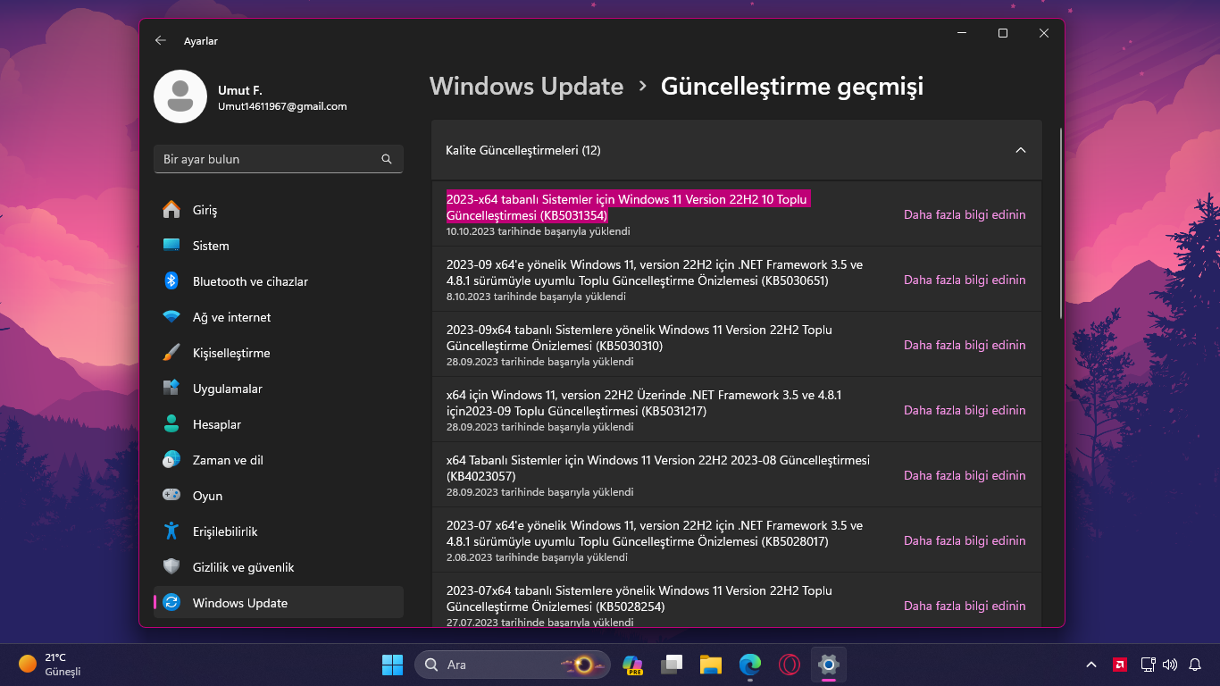The width and height of the screenshot is (1220, 686).
Task: Click the 'Güncelleştirme geçmişi' page heading
Action: [792, 87]
